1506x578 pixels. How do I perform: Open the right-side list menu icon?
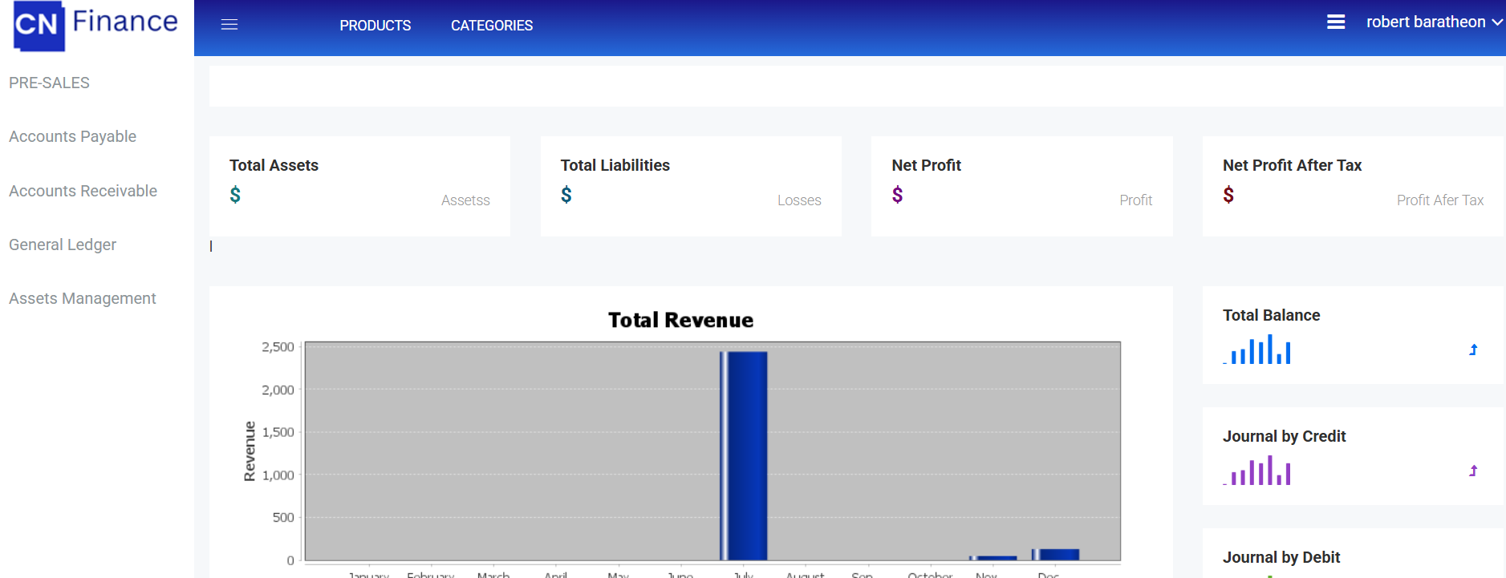click(1335, 22)
